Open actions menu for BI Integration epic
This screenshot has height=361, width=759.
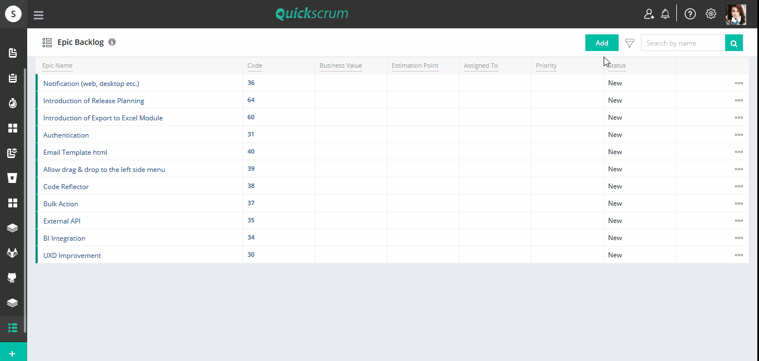click(x=738, y=237)
